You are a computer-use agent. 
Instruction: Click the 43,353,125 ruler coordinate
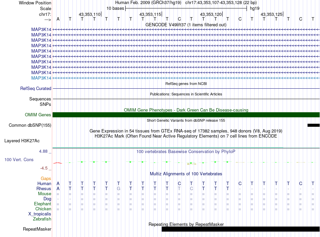[x=271, y=14]
